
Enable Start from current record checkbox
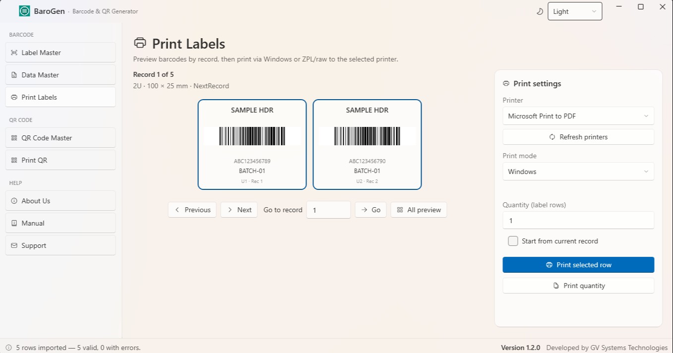click(x=513, y=241)
